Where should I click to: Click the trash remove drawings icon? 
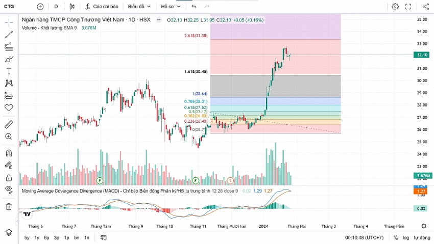[9, 206]
